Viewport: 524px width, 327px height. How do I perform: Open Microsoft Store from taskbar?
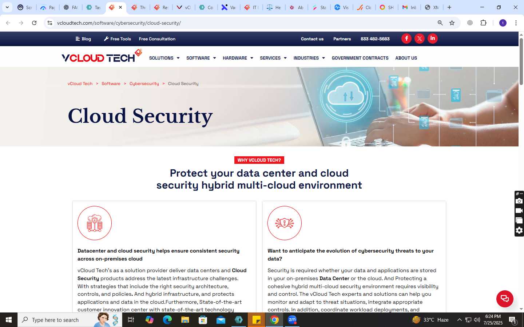coord(203,320)
